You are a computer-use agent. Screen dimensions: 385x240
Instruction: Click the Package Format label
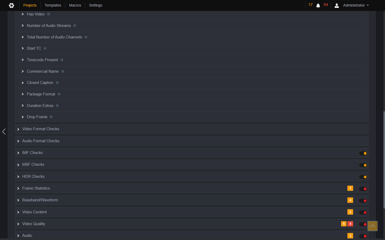41,94
